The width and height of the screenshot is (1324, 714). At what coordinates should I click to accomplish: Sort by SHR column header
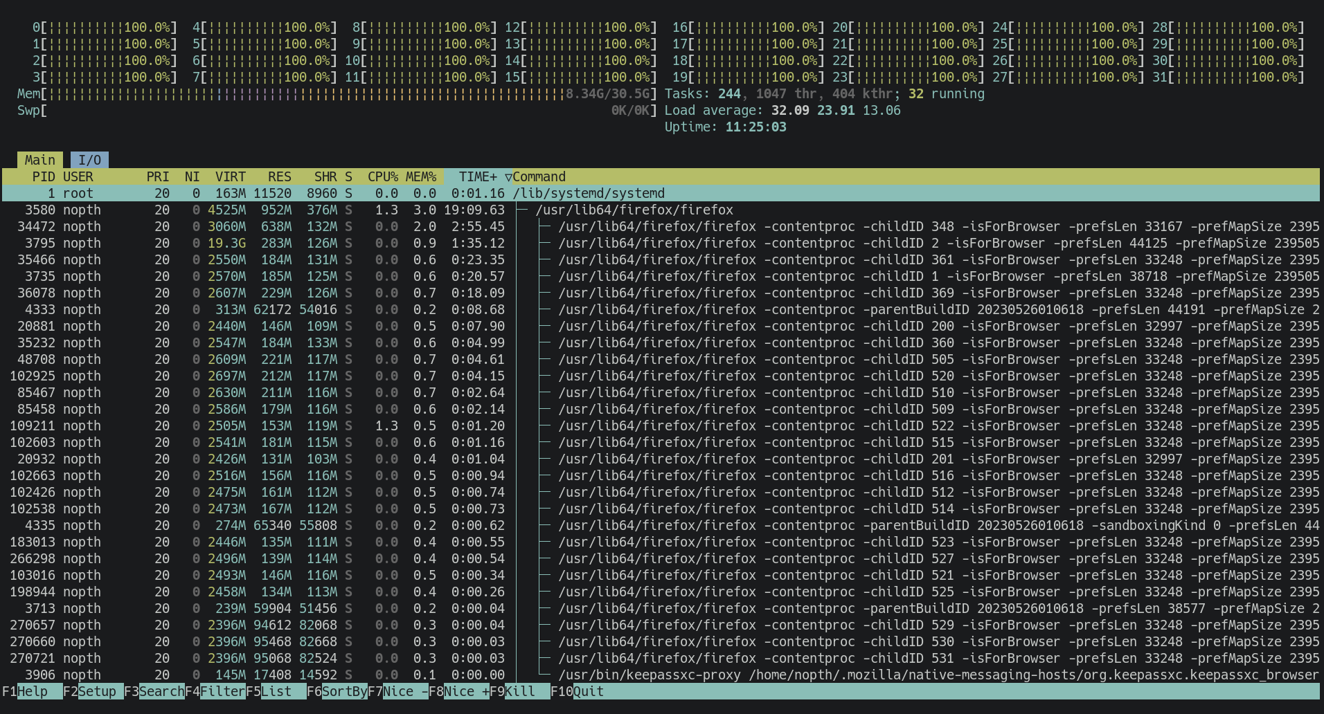click(x=325, y=176)
